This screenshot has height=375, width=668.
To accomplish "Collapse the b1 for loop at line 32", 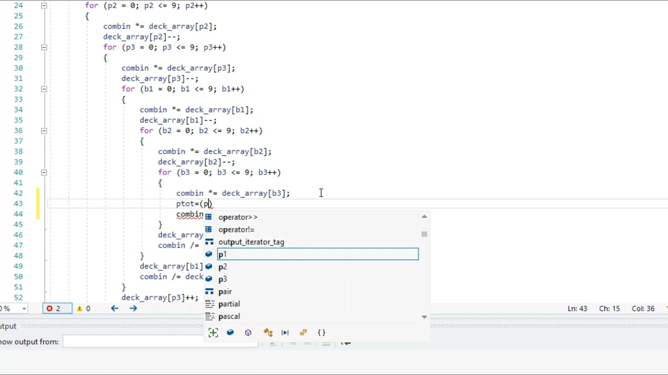I will pyautogui.click(x=44, y=89).
